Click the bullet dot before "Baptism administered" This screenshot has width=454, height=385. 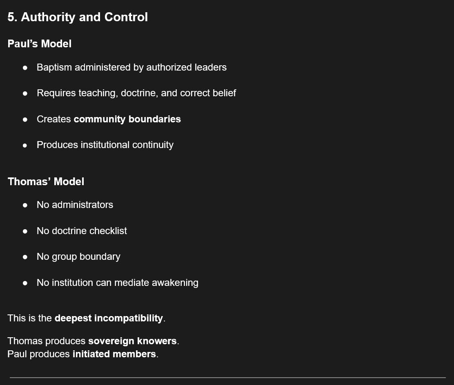25,68
